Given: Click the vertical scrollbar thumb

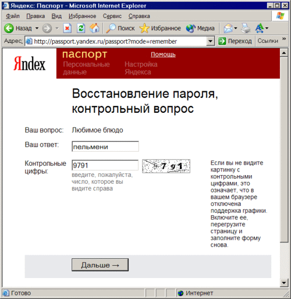Looking at the screenshot, I should coord(284,149).
